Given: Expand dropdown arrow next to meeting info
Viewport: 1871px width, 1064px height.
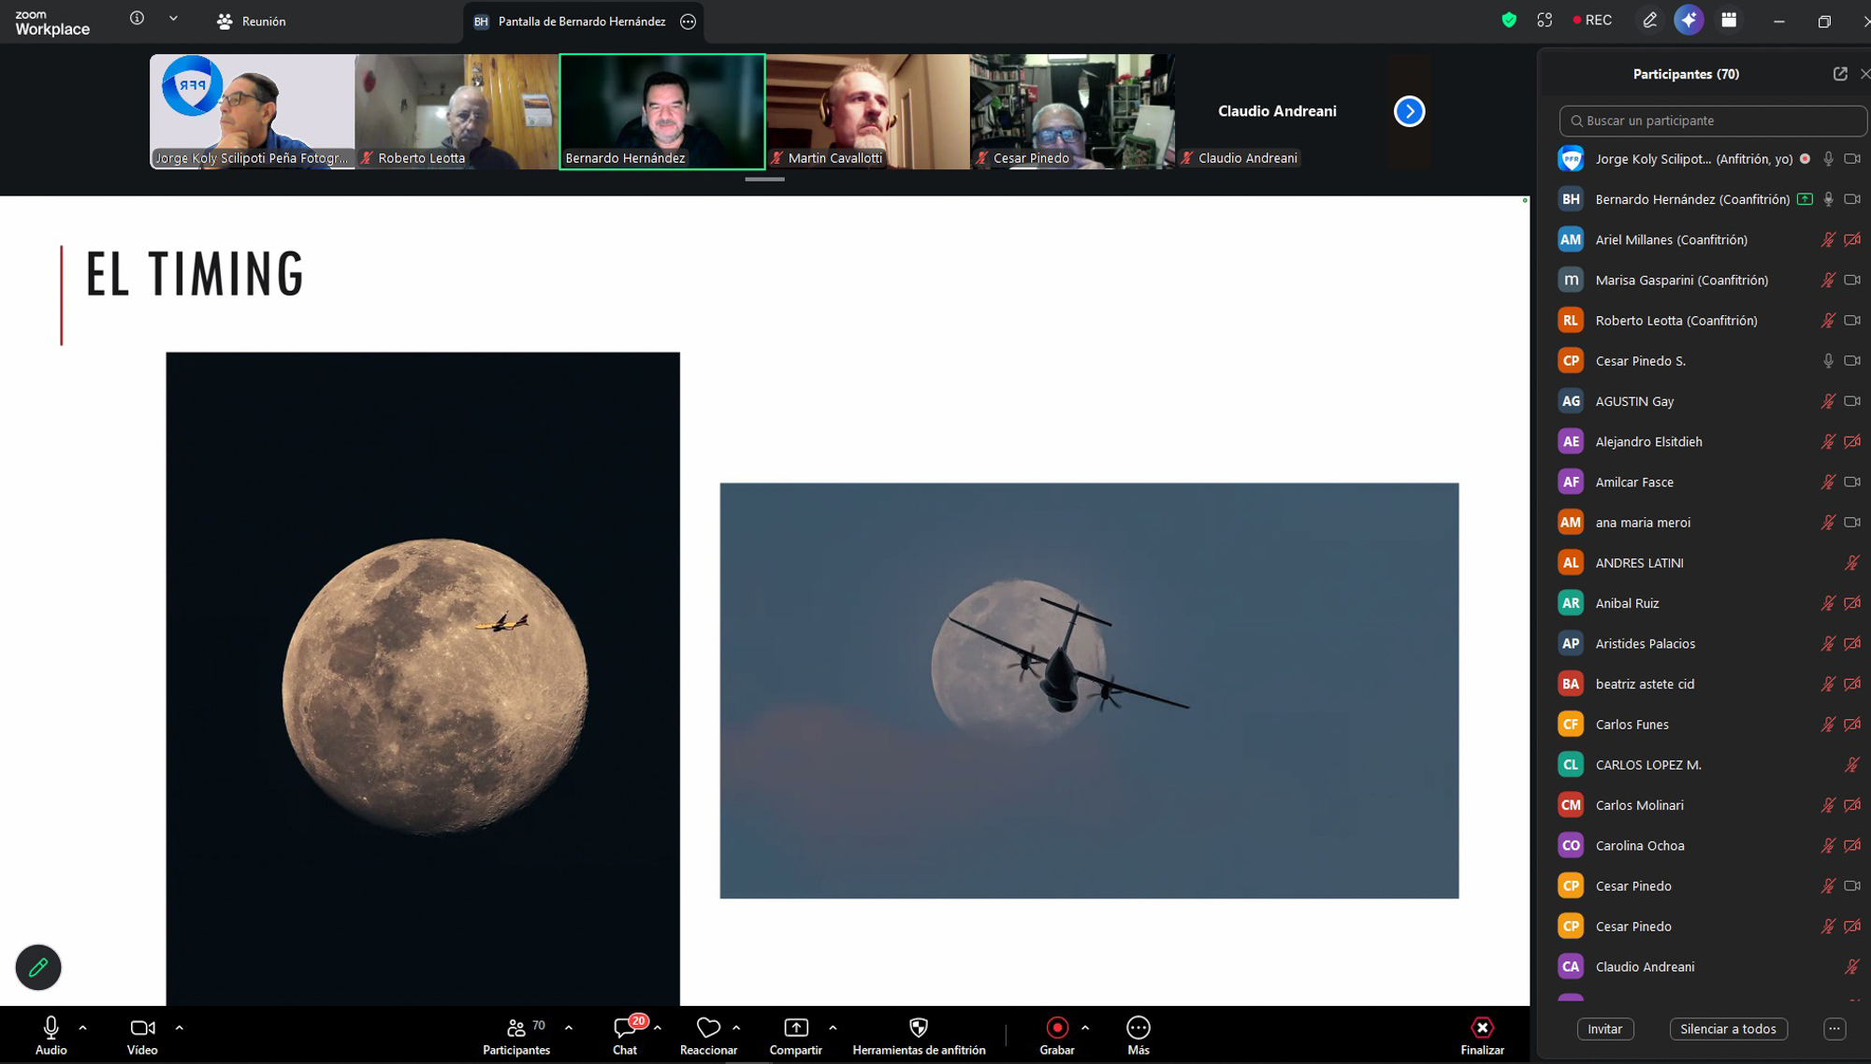Looking at the screenshot, I should pyautogui.click(x=173, y=19).
